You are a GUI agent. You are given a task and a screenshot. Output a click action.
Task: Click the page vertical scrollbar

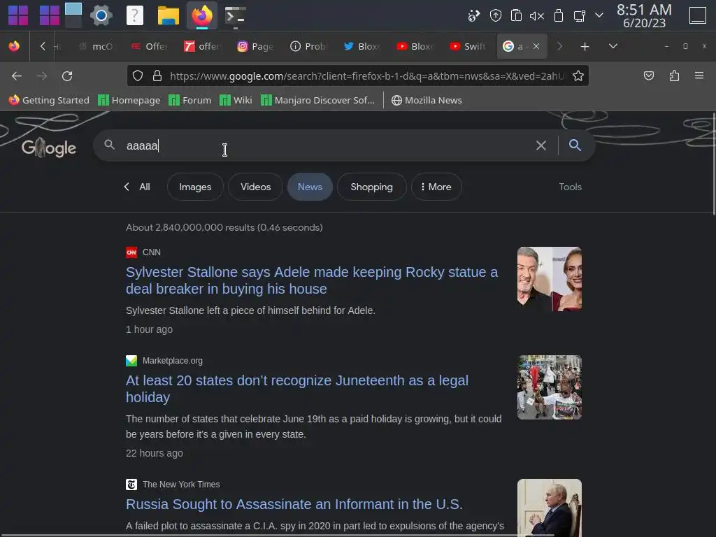click(x=713, y=164)
